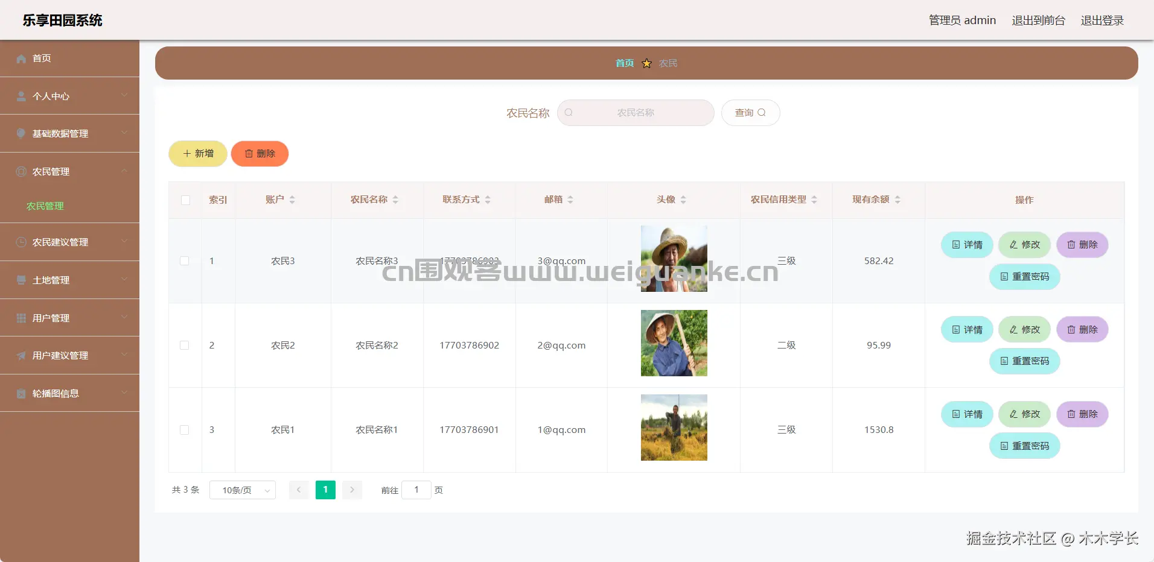
Task: Expand the 基础数据管理 menu chevron
Action: pos(124,133)
